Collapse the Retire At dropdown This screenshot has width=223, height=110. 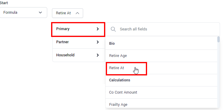tap(68, 13)
